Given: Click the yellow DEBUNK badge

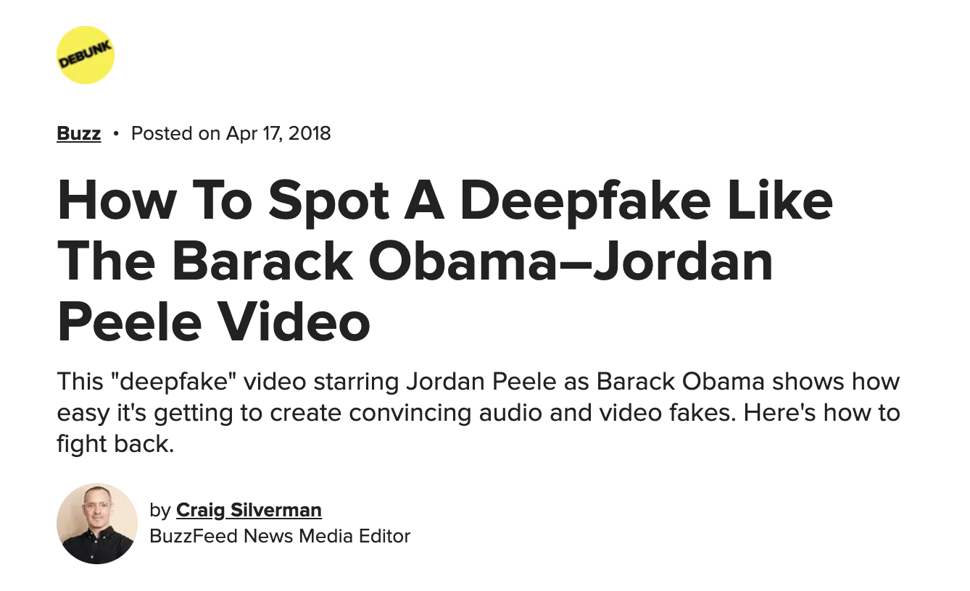Looking at the screenshot, I should pos(86,55).
